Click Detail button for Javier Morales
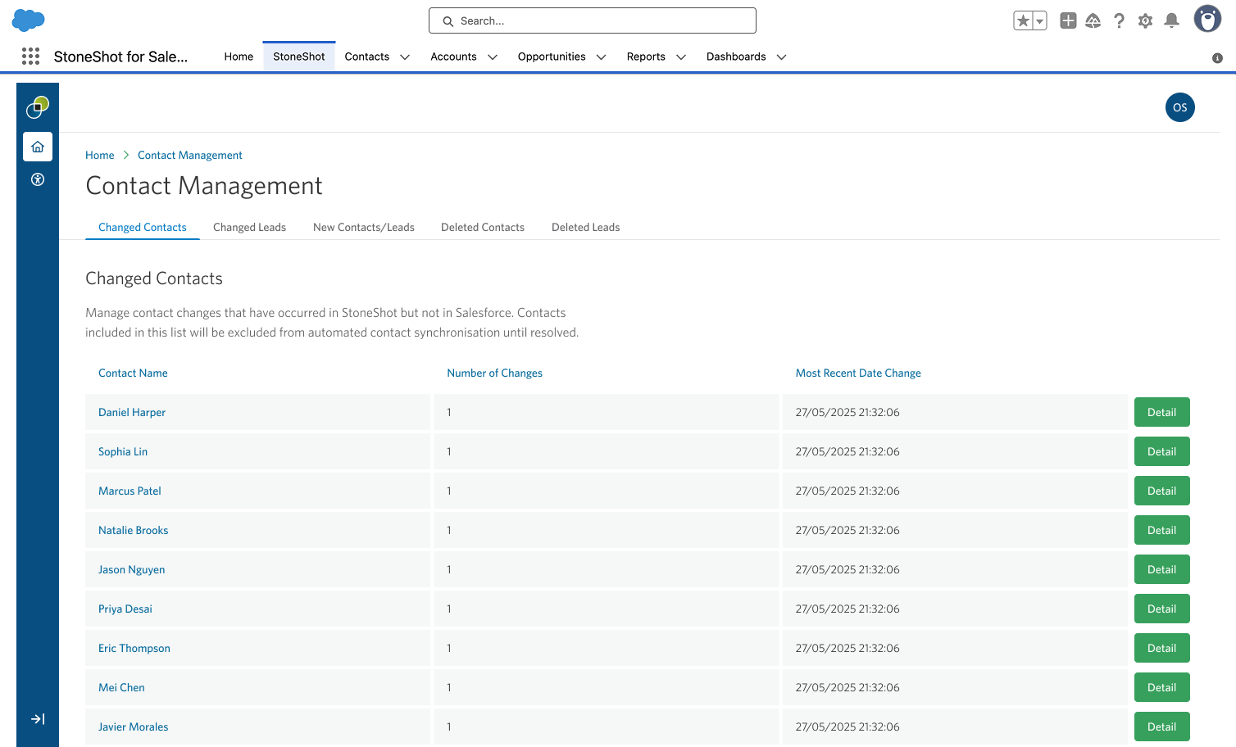Image resolution: width=1236 pixels, height=747 pixels. point(1162,727)
